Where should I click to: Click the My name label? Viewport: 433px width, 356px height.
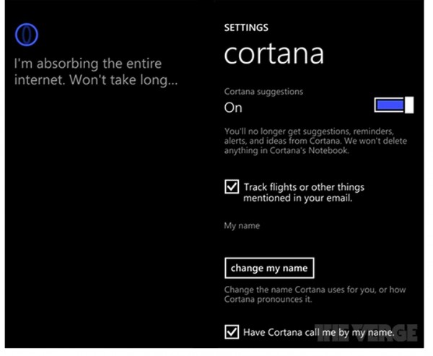coord(242,226)
